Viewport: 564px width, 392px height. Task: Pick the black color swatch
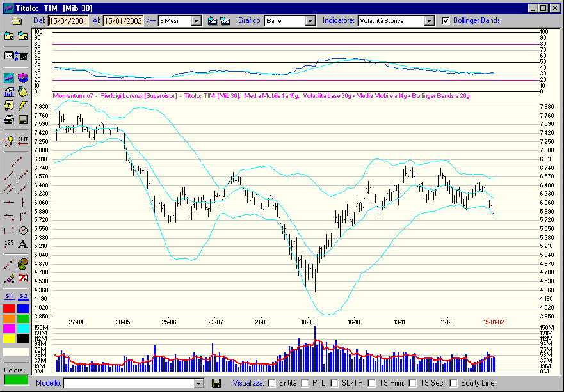pos(24,338)
